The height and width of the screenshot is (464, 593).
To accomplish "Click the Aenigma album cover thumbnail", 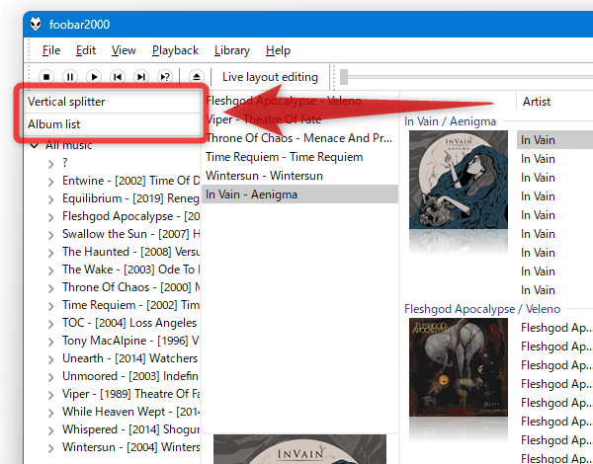I will tap(459, 180).
